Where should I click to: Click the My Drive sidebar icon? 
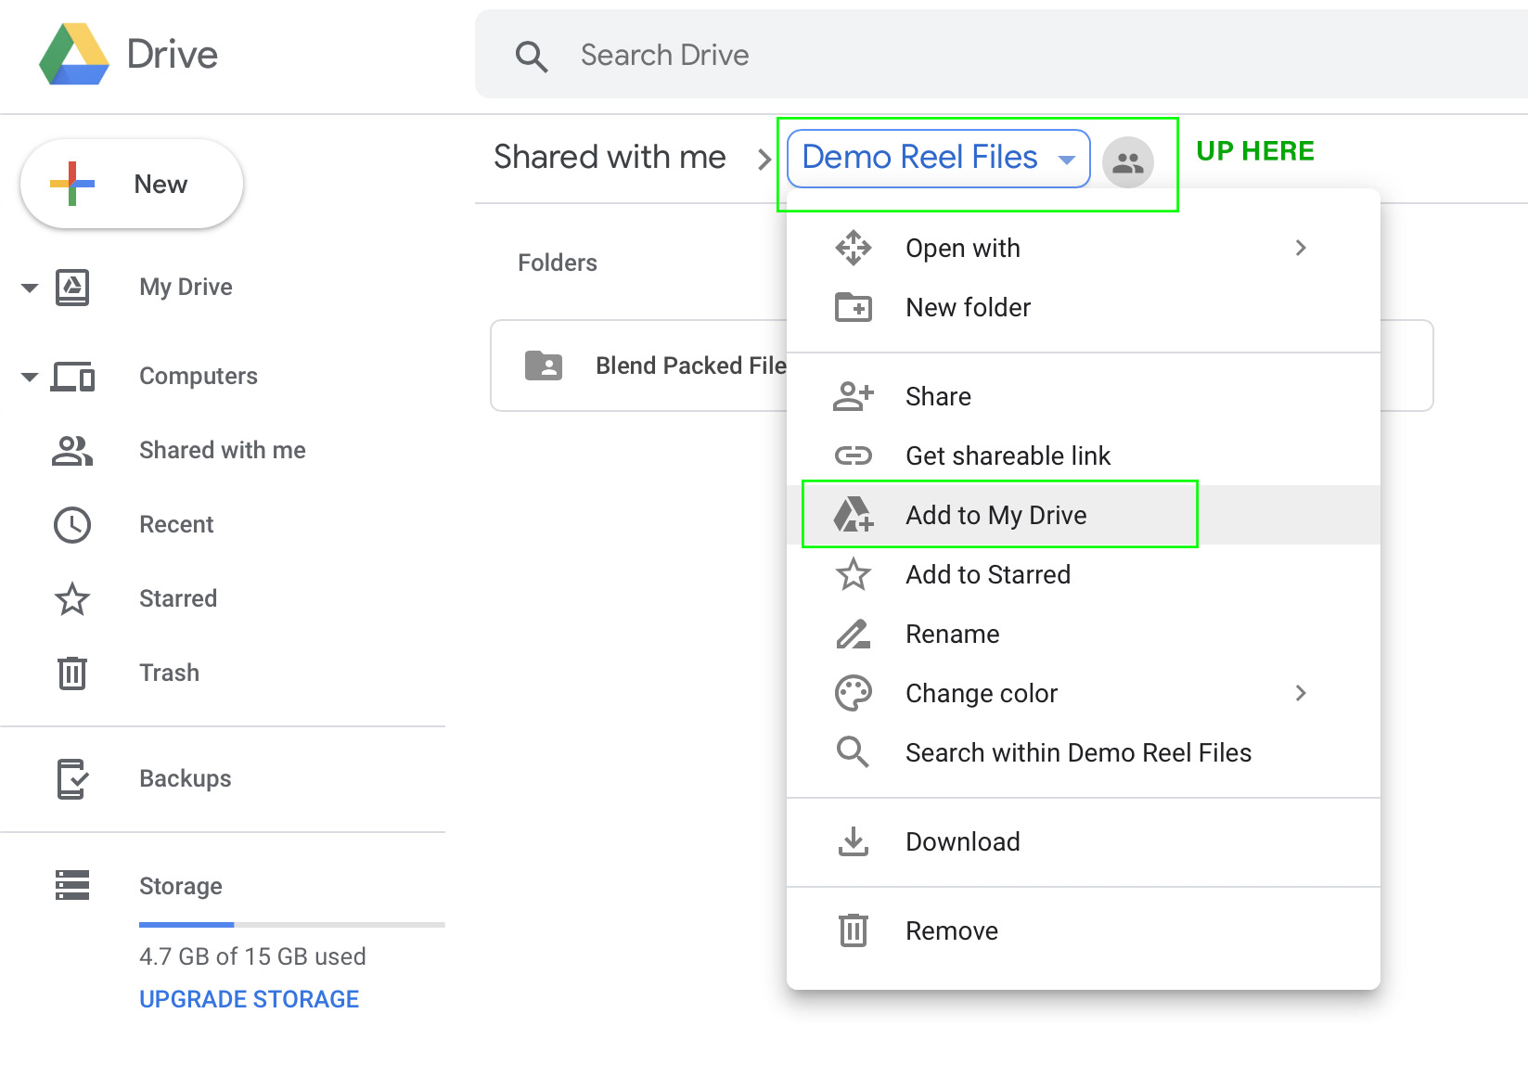click(x=72, y=287)
